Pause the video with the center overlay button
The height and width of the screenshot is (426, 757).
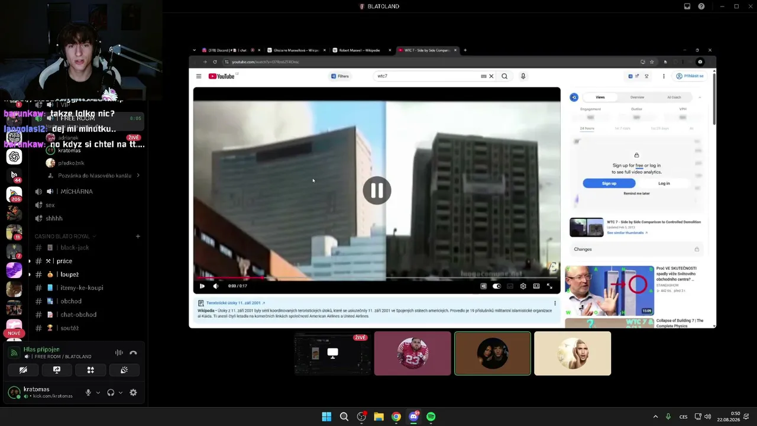click(x=377, y=191)
